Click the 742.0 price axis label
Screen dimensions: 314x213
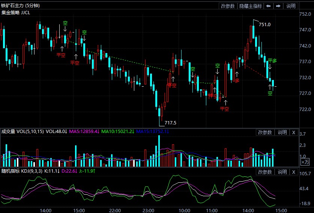[x=305, y=46]
